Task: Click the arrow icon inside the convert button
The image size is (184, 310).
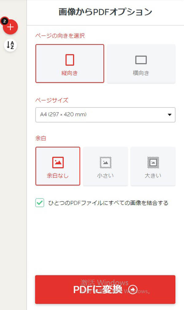Action: pos(132,289)
